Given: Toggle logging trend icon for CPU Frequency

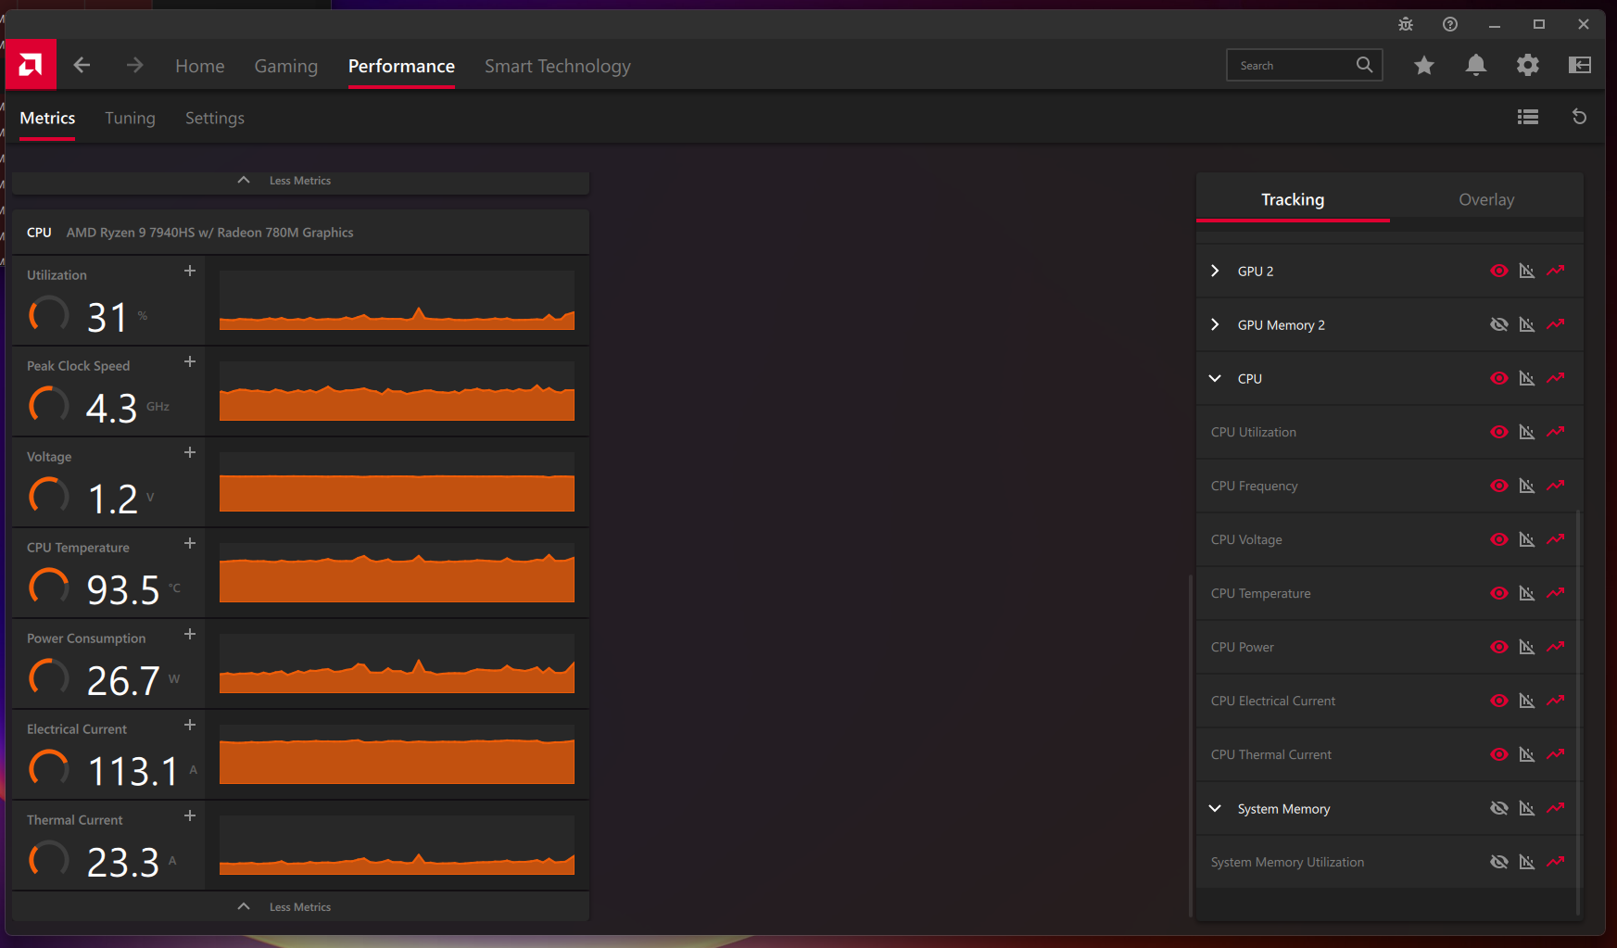Looking at the screenshot, I should click(x=1556, y=486).
